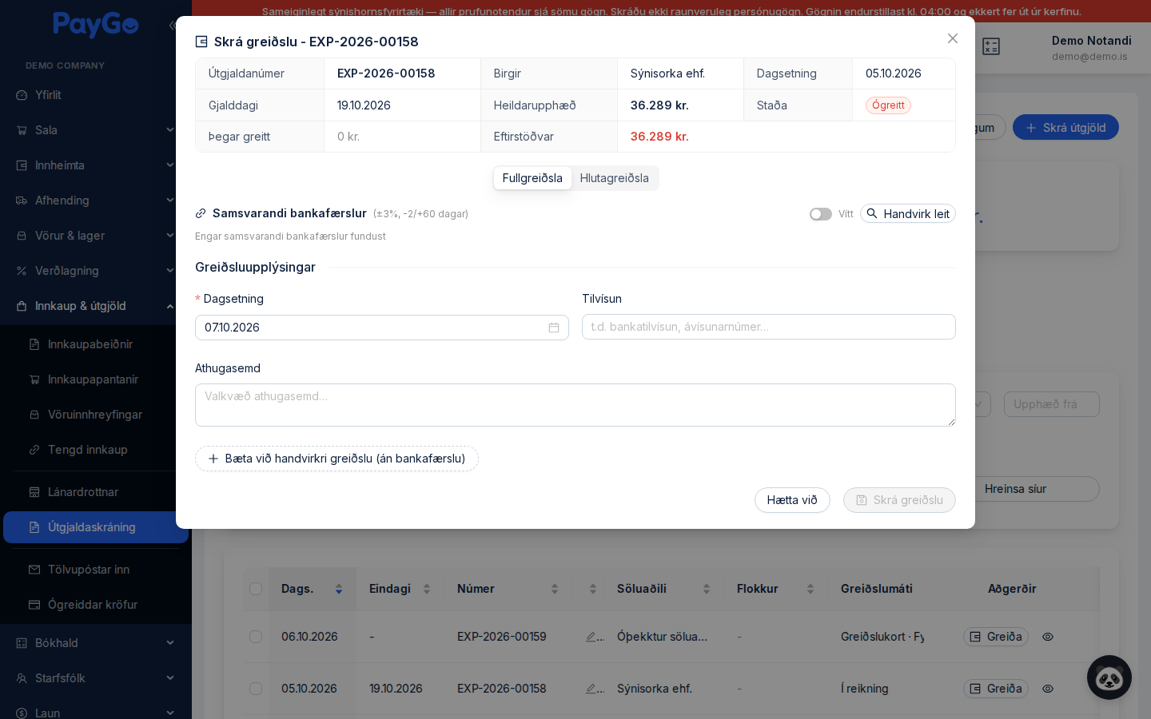Select the EXP-2026-00159 row checkbox
Image resolution: width=1151 pixels, height=719 pixels.
point(256,637)
